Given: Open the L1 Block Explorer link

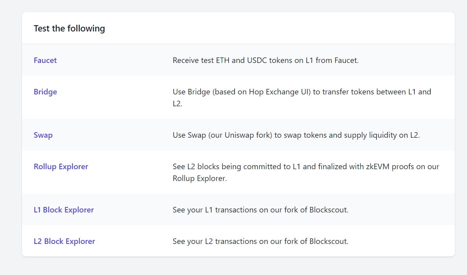Looking at the screenshot, I should point(64,210).
